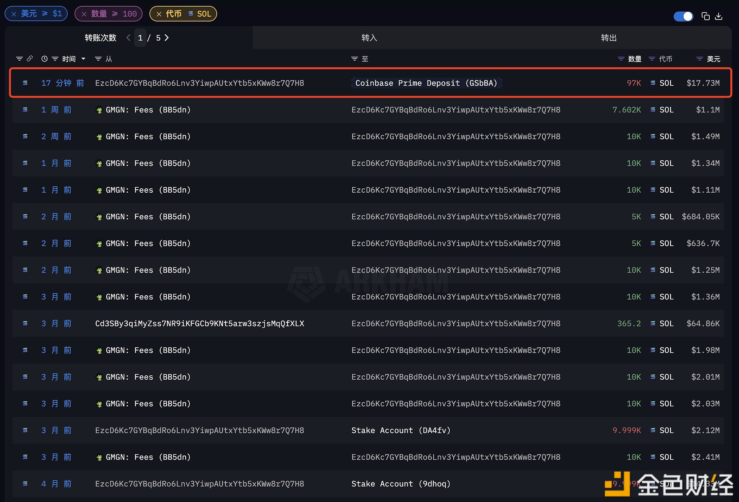The width and height of the screenshot is (739, 502).
Task: Click the $1.11M value
Action: (x=705, y=190)
